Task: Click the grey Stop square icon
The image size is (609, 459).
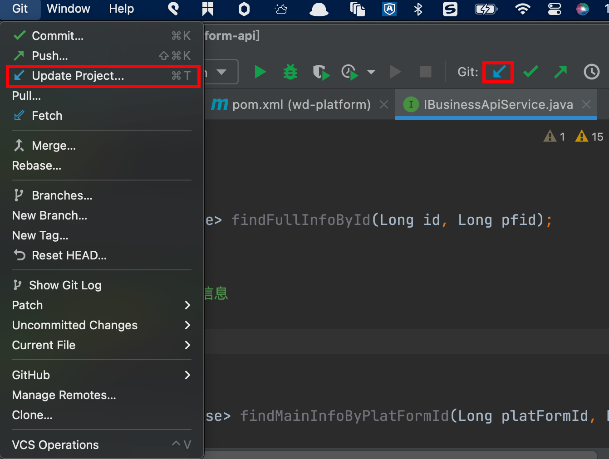Action: (426, 72)
